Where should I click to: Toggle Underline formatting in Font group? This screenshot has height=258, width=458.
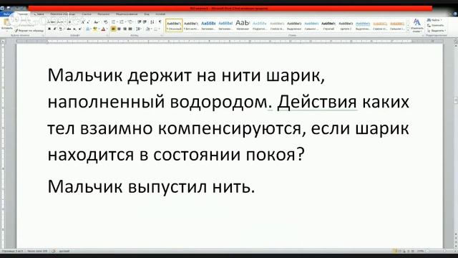pyautogui.click(x=60, y=29)
